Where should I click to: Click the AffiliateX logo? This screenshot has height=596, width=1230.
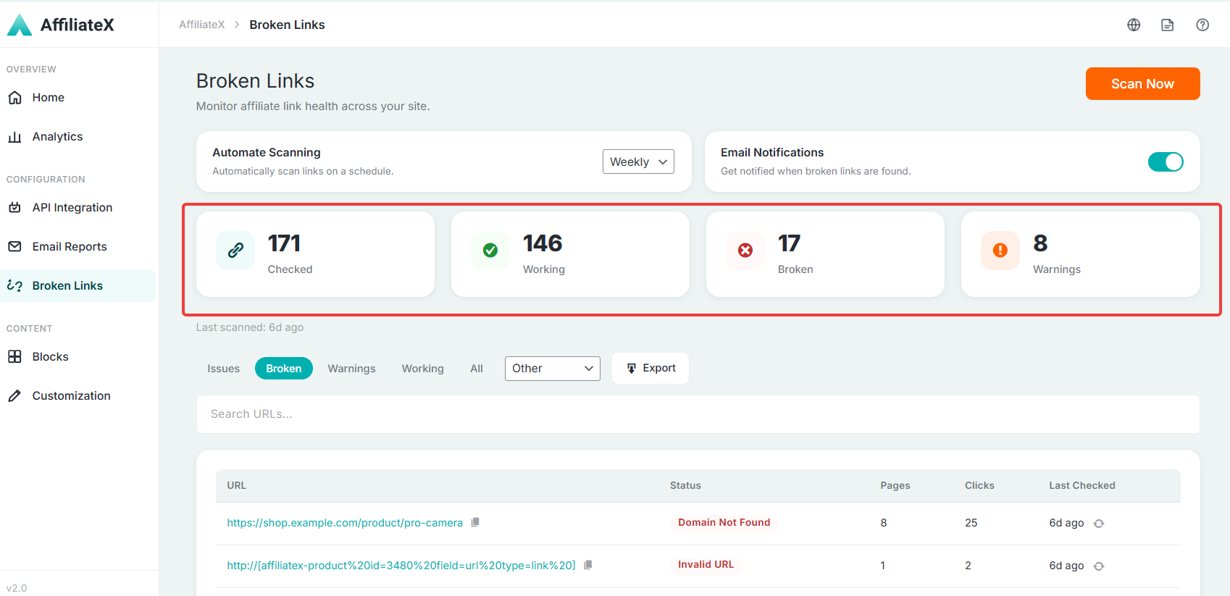61,25
